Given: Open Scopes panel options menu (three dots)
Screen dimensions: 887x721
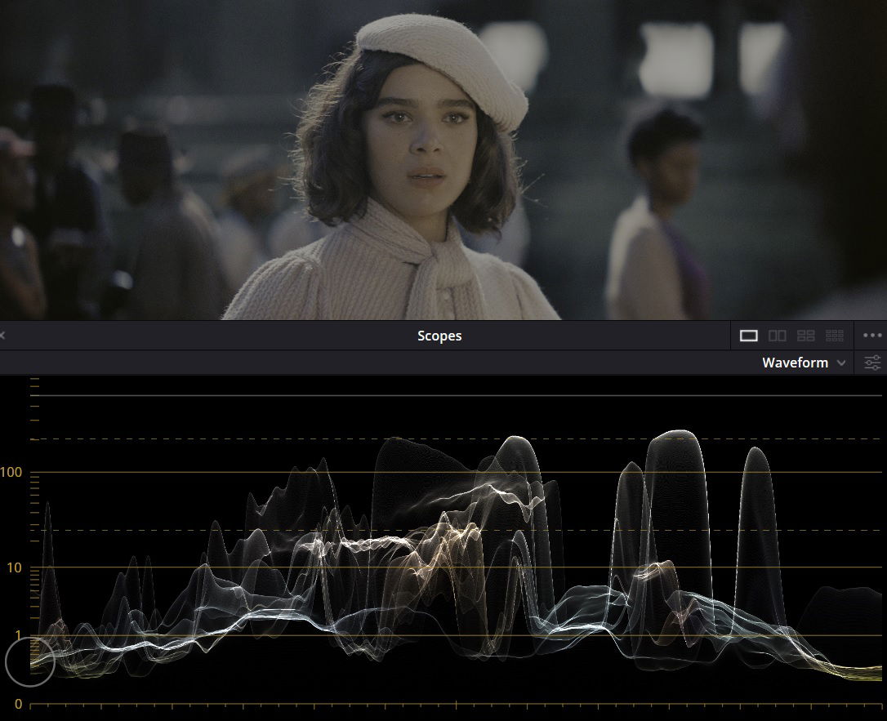Looking at the screenshot, I should (x=872, y=336).
